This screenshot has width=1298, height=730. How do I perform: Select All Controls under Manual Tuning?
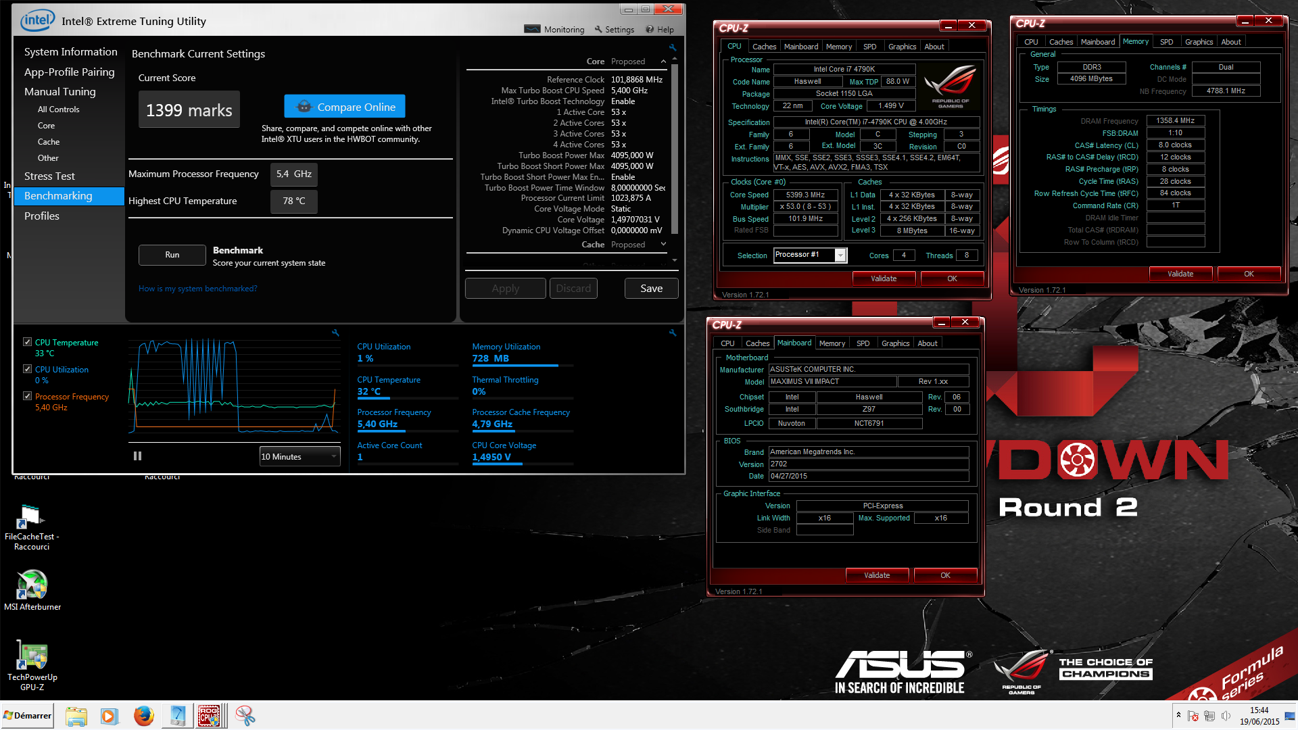58,109
